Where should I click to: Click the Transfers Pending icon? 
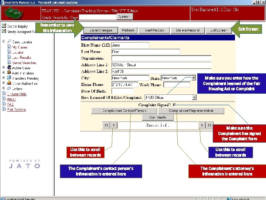(x=9, y=78)
